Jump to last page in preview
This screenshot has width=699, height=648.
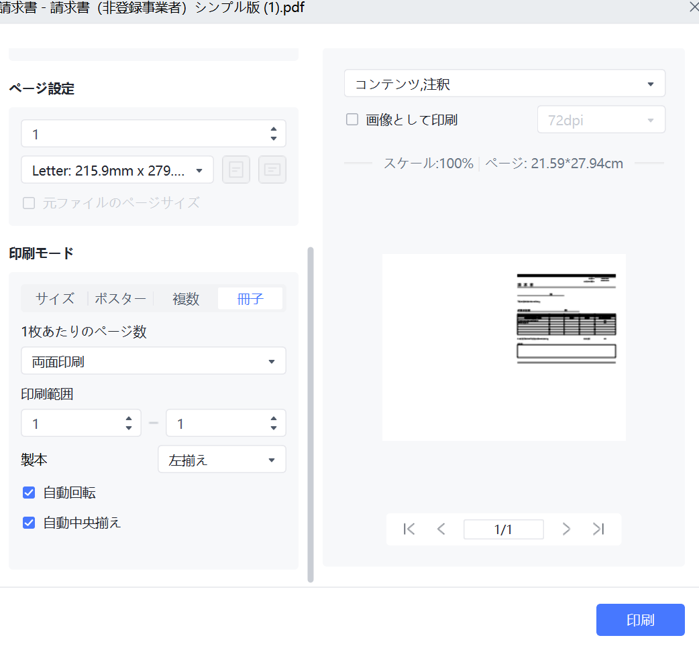(x=598, y=529)
